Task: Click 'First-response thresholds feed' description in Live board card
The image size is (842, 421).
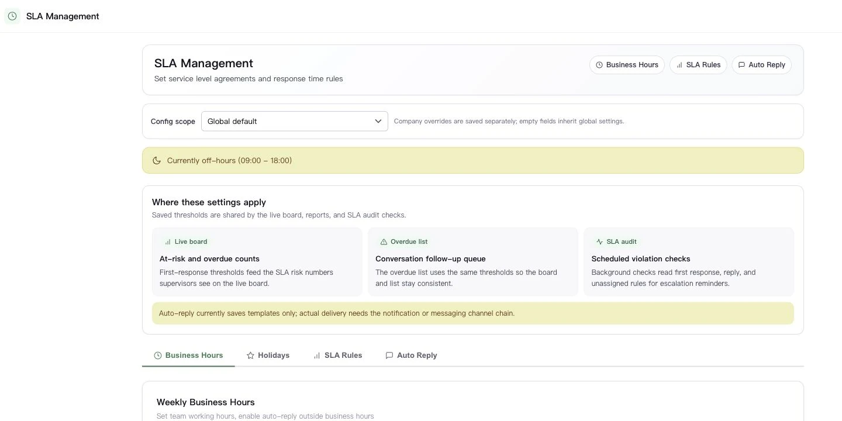Action: click(246, 278)
